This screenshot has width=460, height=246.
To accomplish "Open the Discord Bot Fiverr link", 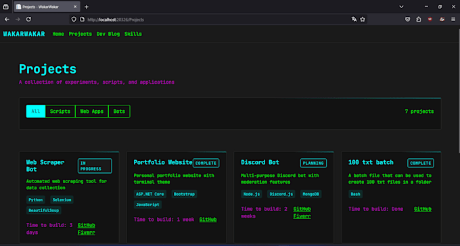I will click(x=302, y=216).
